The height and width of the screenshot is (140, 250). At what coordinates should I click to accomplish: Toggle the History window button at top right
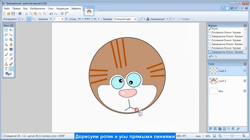click(227, 8)
